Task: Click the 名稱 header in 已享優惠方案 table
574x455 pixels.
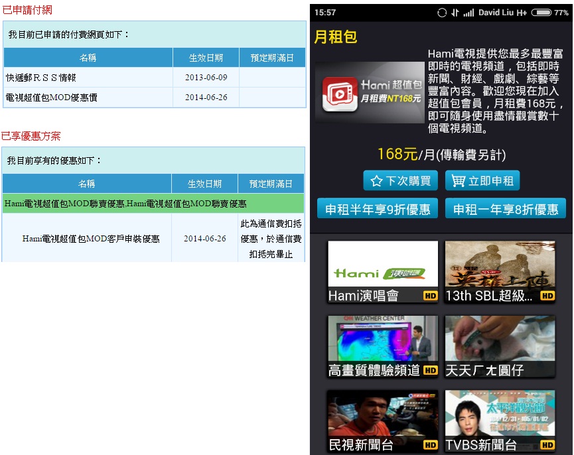Action: (87, 184)
